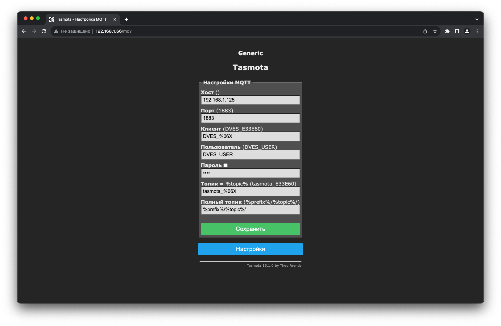Open a new tab with the plus button
Screen dimensions: 501x326
(x=126, y=19)
